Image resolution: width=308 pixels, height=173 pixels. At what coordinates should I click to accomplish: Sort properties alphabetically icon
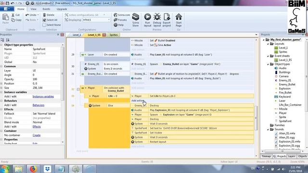coord(8,40)
